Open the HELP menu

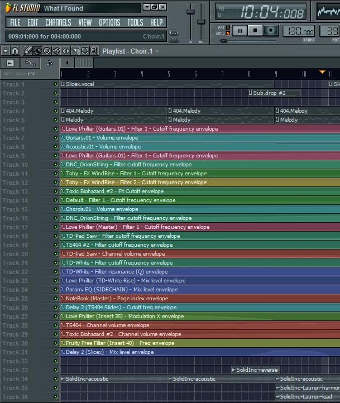coord(156,23)
